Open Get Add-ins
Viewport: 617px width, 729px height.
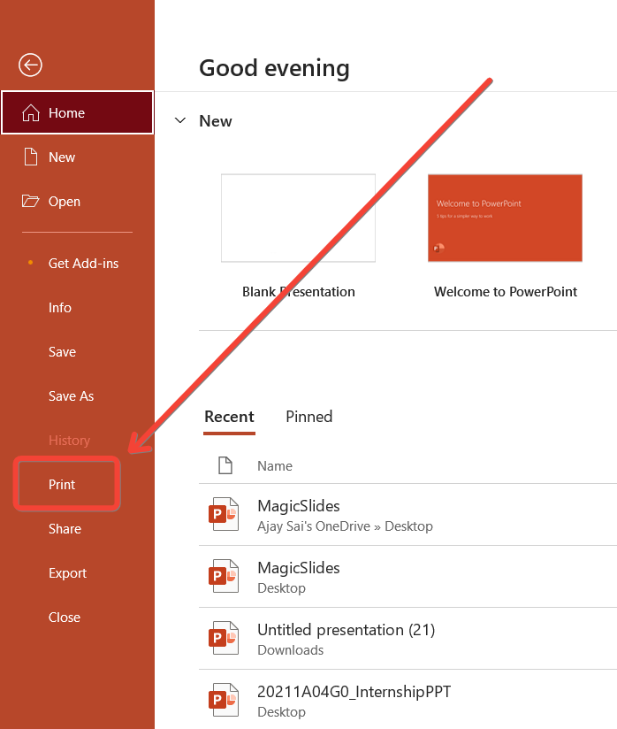click(x=77, y=263)
